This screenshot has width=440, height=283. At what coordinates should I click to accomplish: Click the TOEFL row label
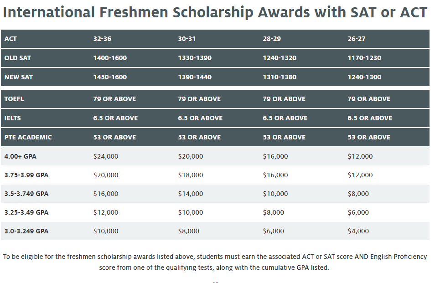14,99
